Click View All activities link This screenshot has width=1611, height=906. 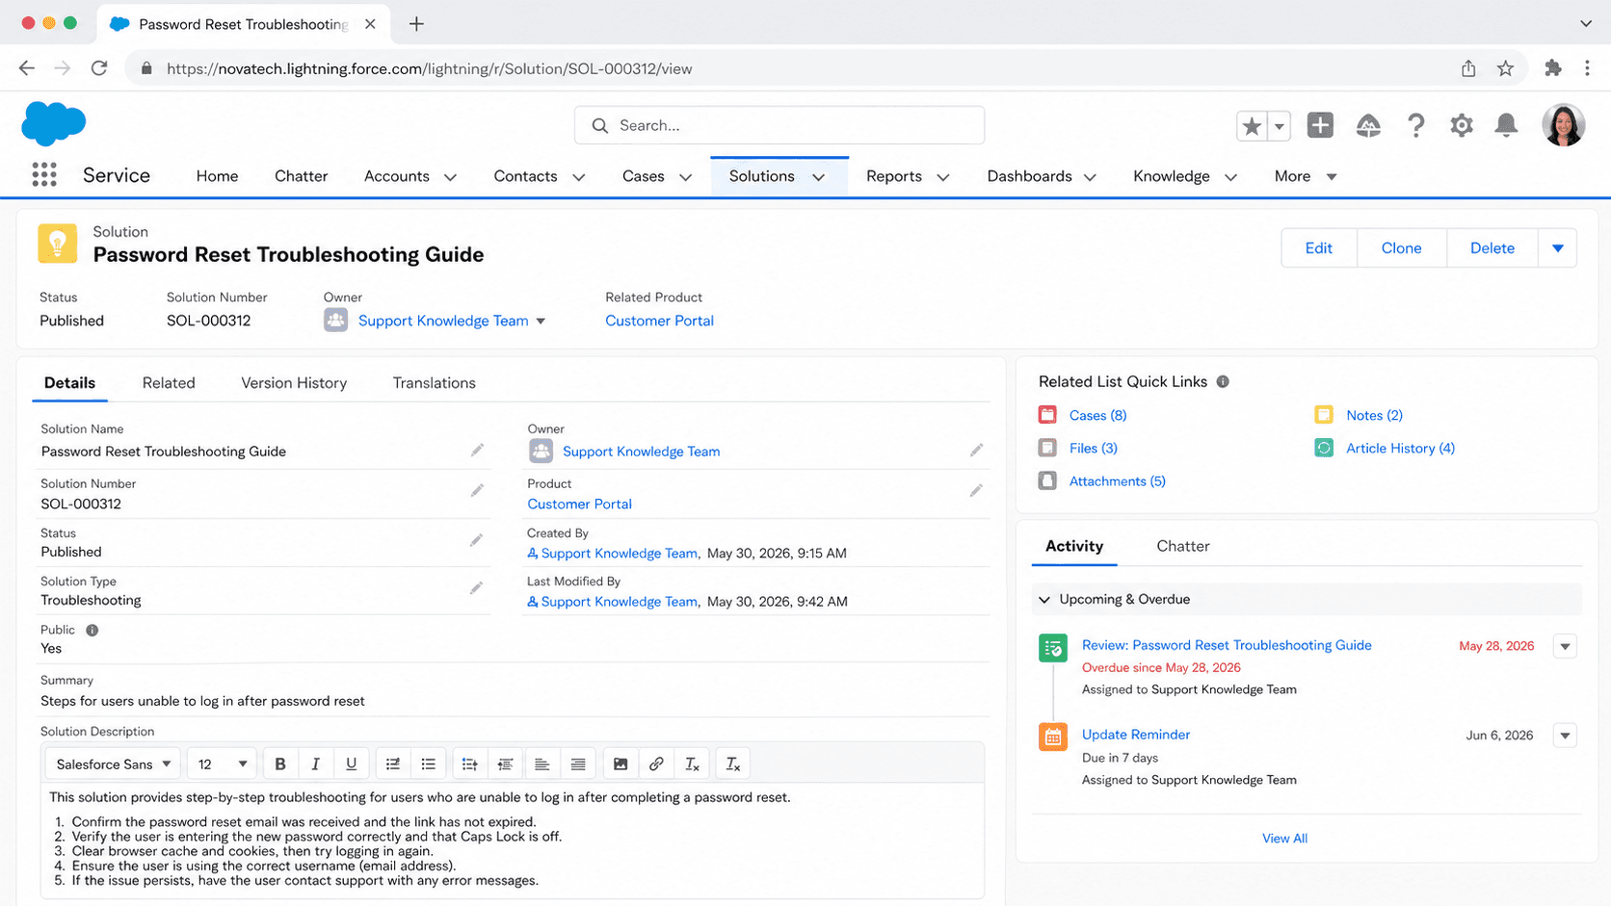(x=1284, y=839)
